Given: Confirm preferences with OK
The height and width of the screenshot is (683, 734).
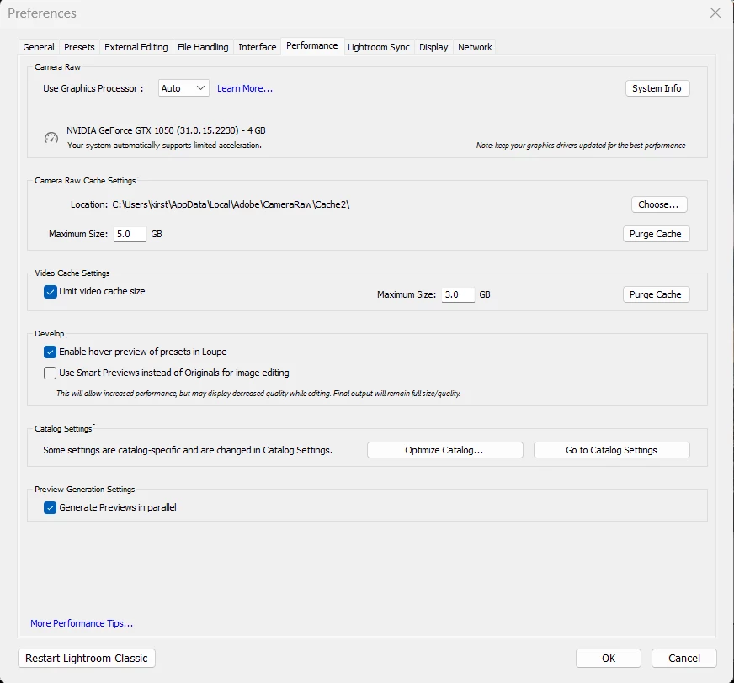Looking at the screenshot, I should pyautogui.click(x=608, y=659).
